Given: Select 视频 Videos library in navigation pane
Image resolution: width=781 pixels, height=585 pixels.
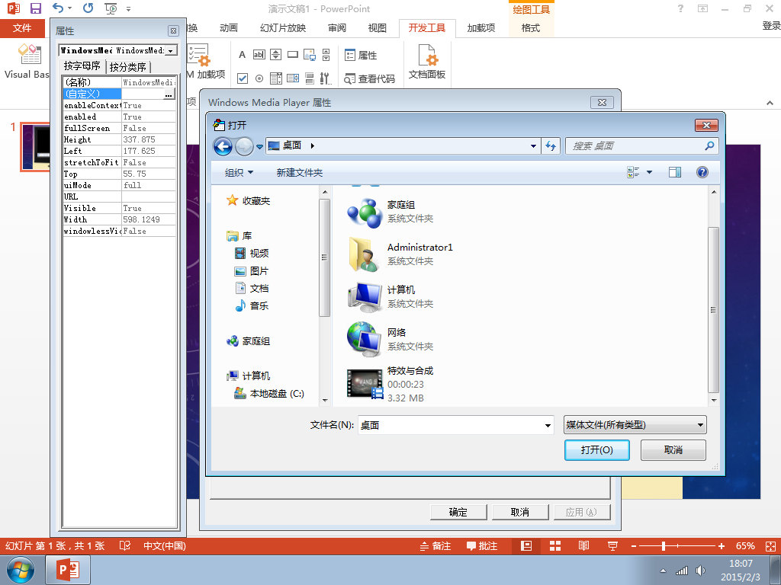Looking at the screenshot, I should (252, 253).
